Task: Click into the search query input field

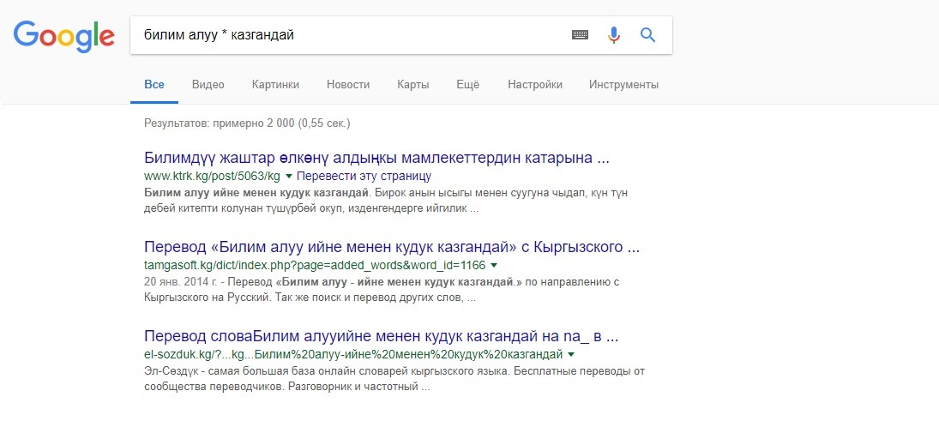Action: [x=343, y=35]
